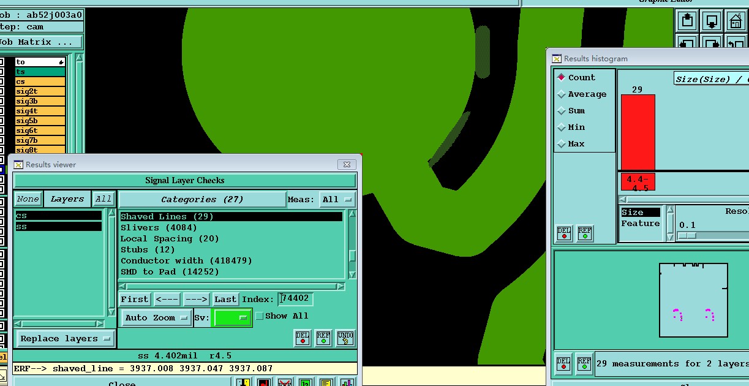The image size is (749, 386).
Task: Select Local Spacing (20) category
Action: tap(231, 238)
